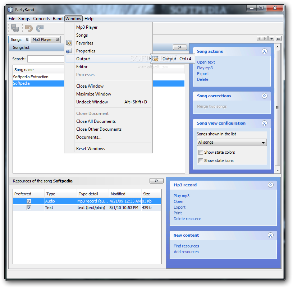Toggle Show state icons checkbox
The width and height of the screenshot is (293, 288).
pyautogui.click(x=201, y=161)
